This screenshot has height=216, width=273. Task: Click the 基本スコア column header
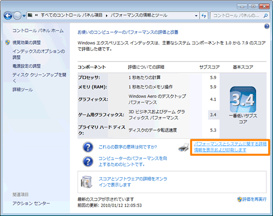[x=243, y=67]
